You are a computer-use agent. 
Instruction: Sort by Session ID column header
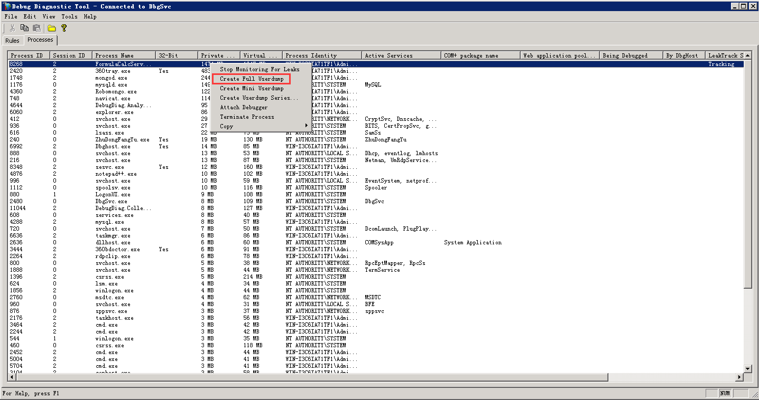click(71, 55)
